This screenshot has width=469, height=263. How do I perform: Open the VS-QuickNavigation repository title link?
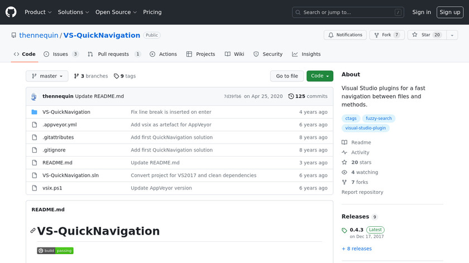point(102,35)
